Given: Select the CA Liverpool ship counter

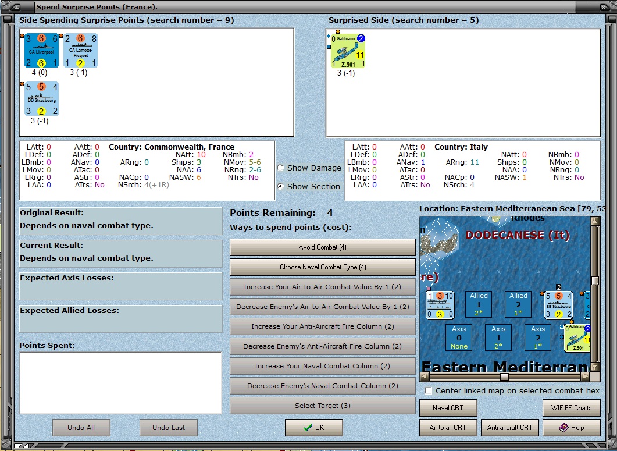Looking at the screenshot, I should pyautogui.click(x=41, y=51).
